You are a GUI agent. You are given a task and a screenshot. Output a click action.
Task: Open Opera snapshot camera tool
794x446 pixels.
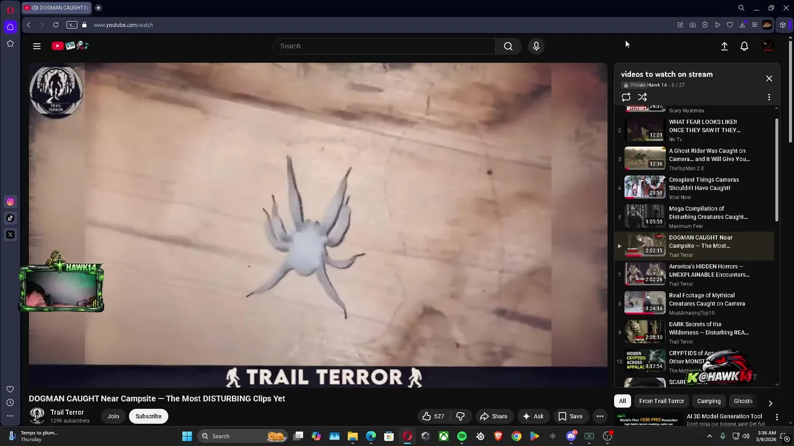692,25
